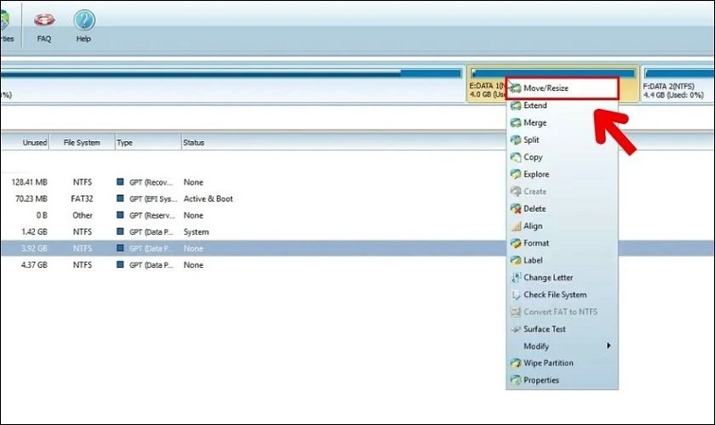Sort by the File System column header
715x425 pixels.
tap(81, 143)
